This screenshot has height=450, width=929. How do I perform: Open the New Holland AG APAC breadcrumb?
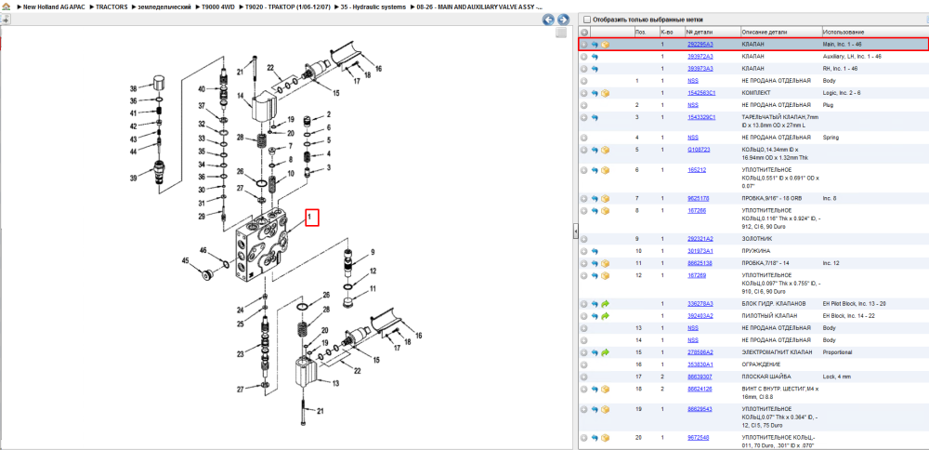coord(56,7)
